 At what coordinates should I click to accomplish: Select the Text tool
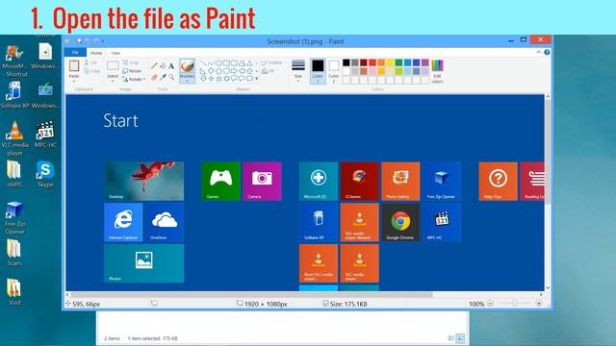[171, 65]
